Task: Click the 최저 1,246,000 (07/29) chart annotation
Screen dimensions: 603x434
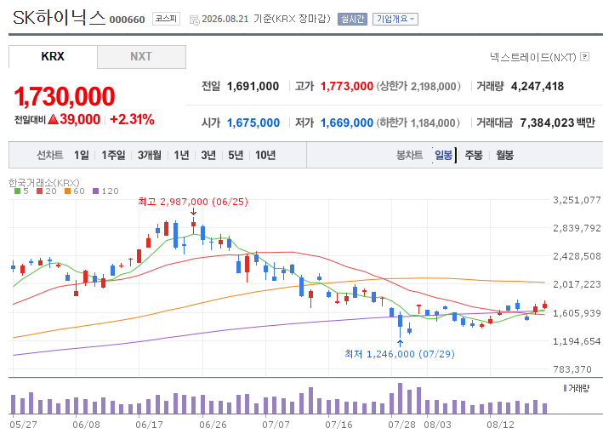Action: click(x=400, y=354)
